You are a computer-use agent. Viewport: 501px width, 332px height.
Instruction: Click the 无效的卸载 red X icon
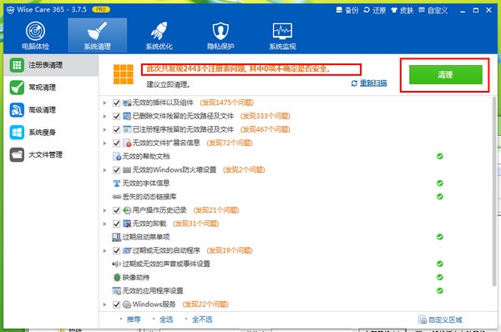tap(127, 224)
